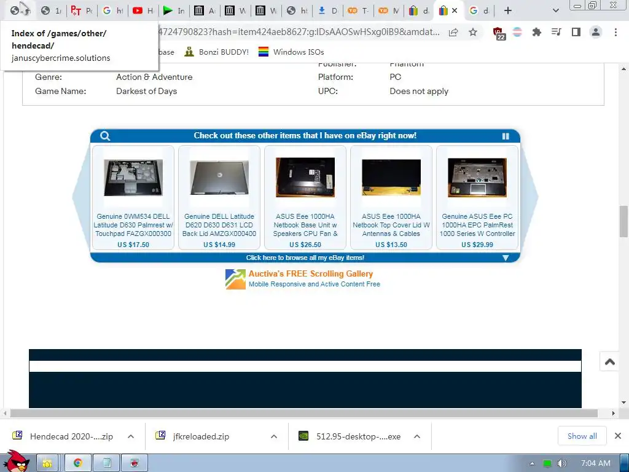Click the Show all downloads button
This screenshot has width=629, height=472.
coord(582,436)
